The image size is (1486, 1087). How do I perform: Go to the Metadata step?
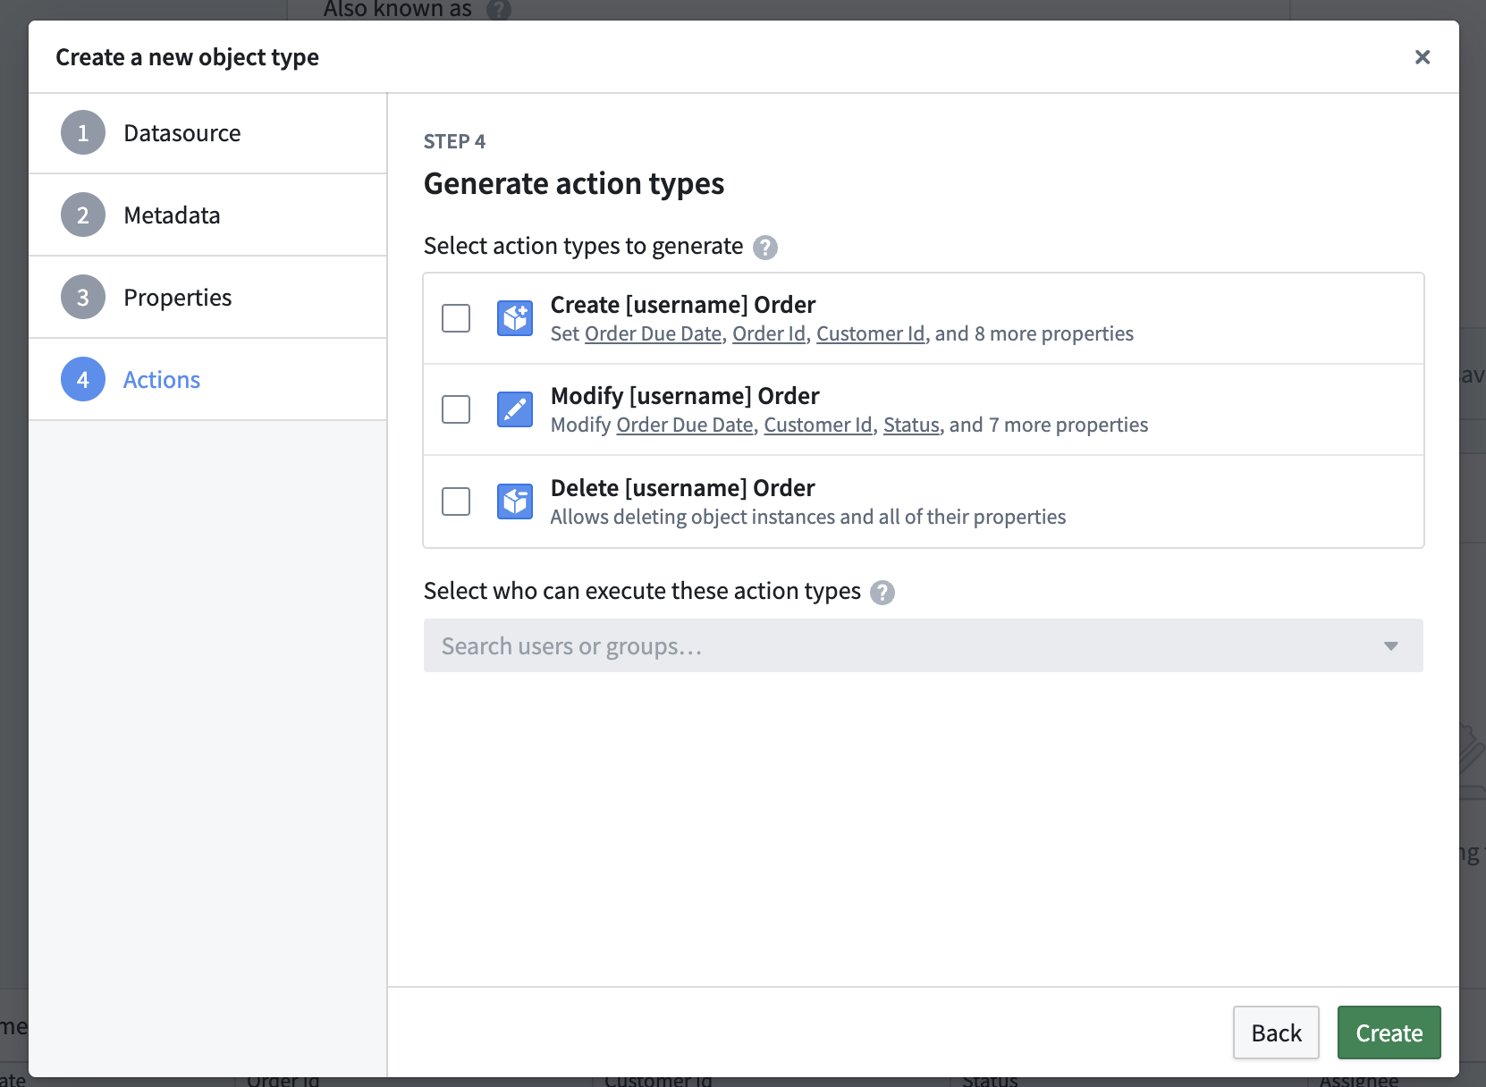click(x=172, y=215)
